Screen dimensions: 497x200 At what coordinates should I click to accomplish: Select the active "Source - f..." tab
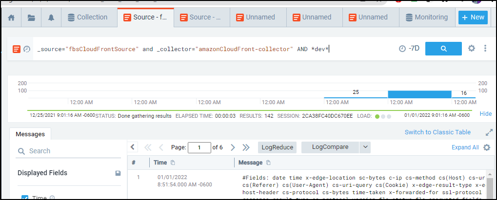(145, 18)
